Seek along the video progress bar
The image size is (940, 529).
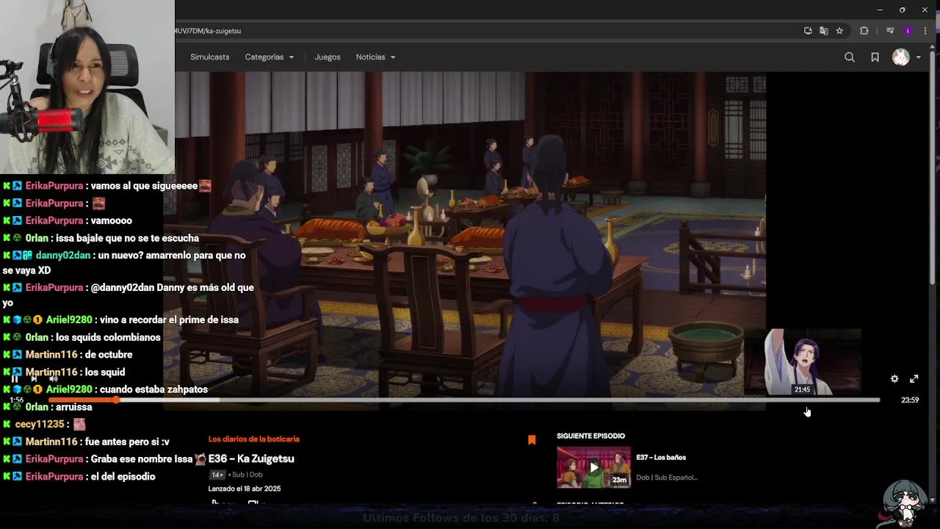[x=464, y=400]
